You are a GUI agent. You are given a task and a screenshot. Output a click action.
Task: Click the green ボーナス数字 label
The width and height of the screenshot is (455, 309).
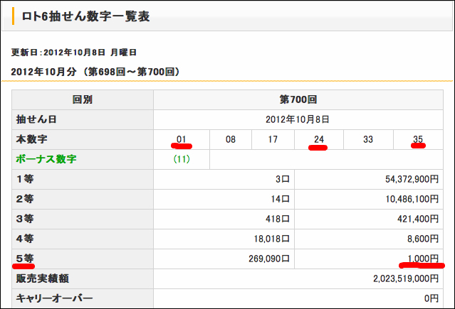pos(46,159)
